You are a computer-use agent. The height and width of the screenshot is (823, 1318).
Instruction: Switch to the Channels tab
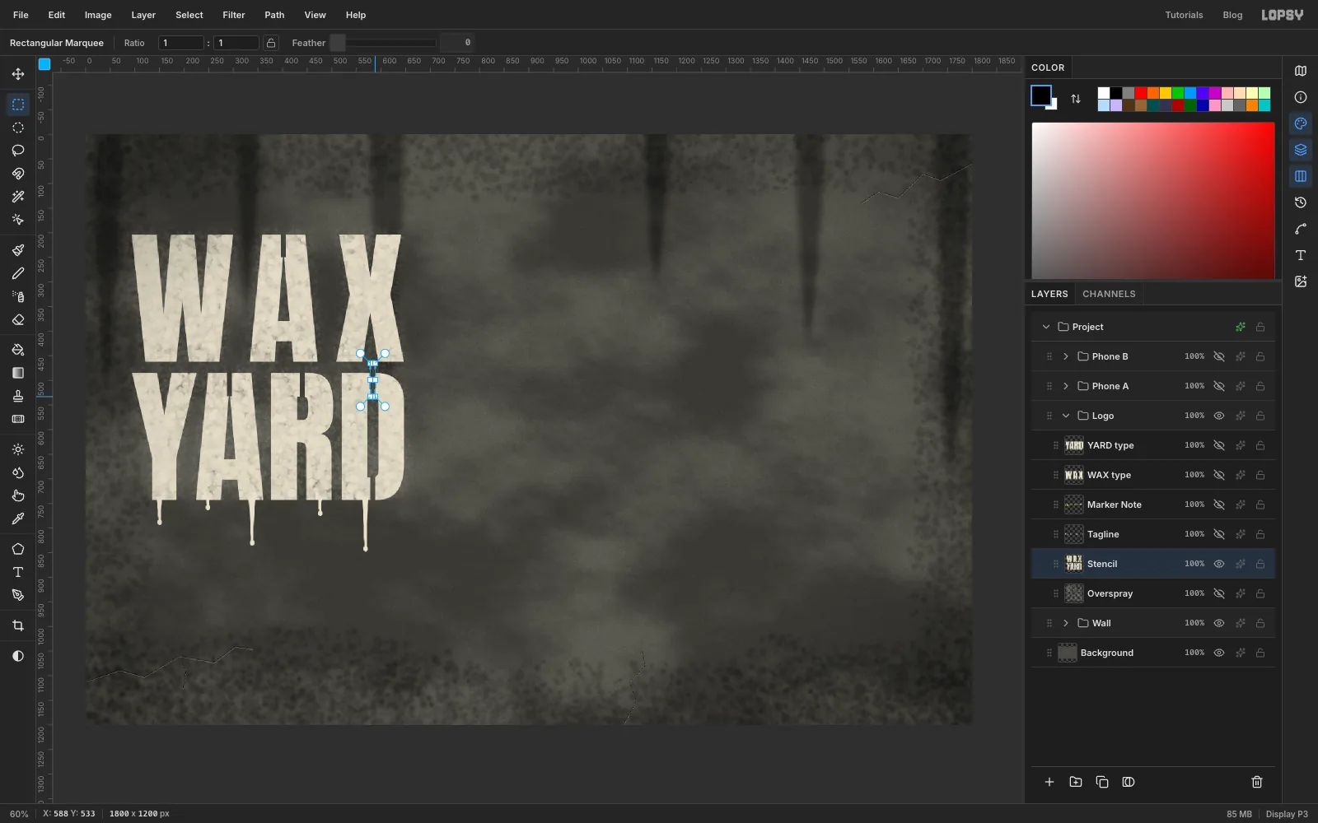point(1109,294)
